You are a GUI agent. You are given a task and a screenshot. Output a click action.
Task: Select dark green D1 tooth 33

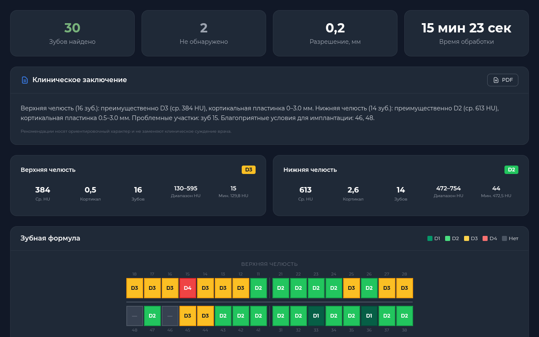coord(316,316)
